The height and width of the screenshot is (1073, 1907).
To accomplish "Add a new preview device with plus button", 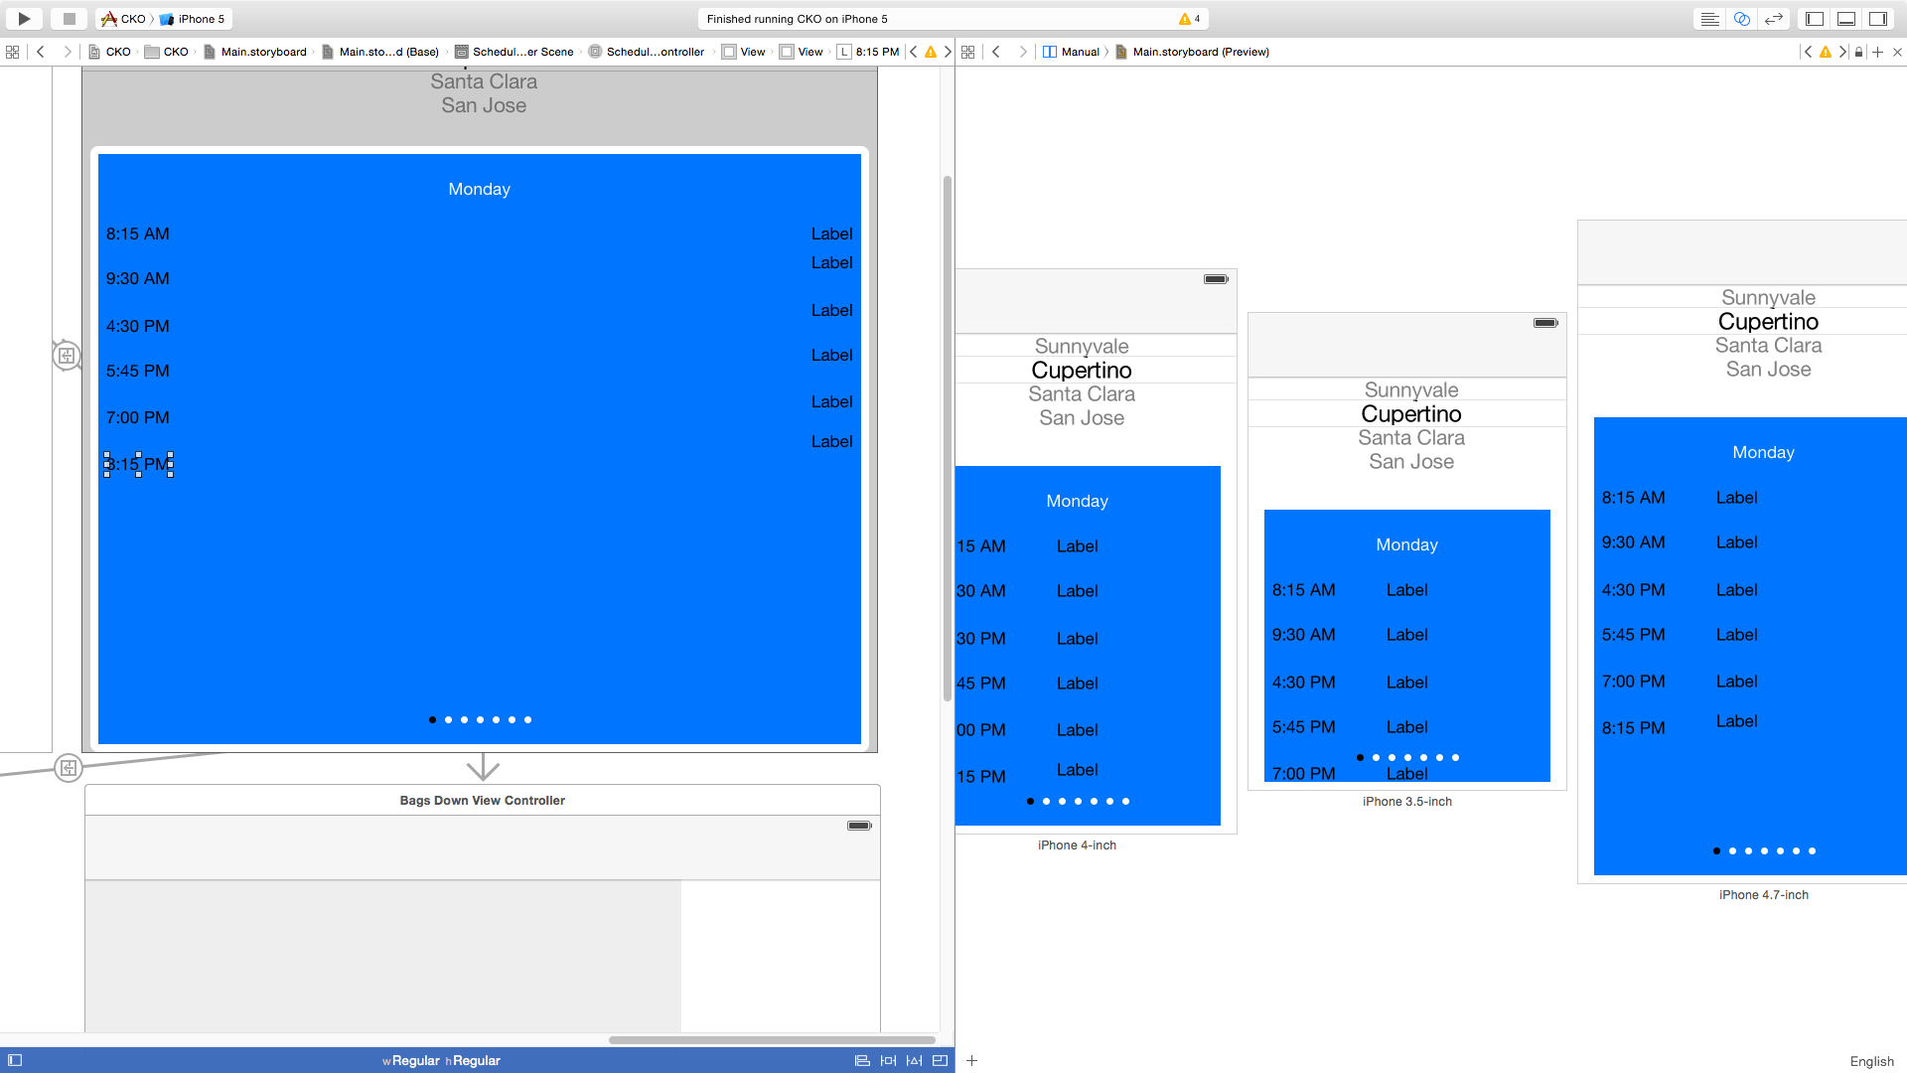I will (972, 1060).
